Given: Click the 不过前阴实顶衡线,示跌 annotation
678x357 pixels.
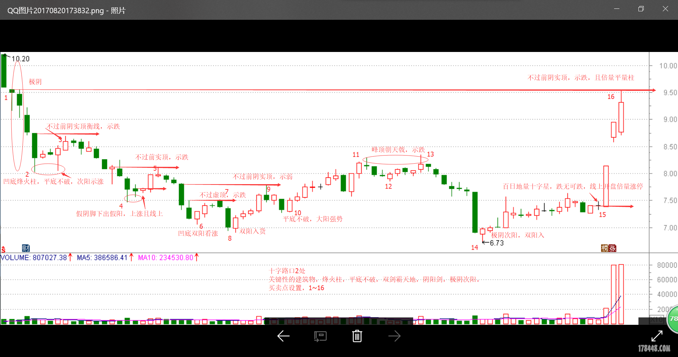Looking at the screenshot, I should (x=83, y=126).
